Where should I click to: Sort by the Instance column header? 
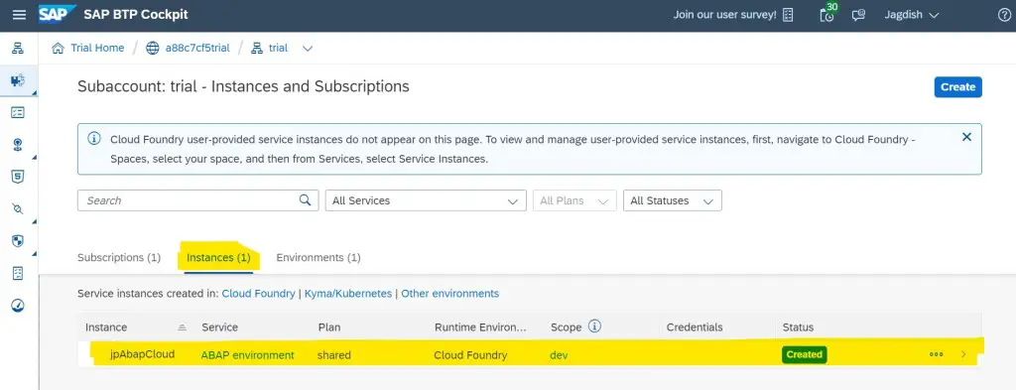click(x=135, y=327)
